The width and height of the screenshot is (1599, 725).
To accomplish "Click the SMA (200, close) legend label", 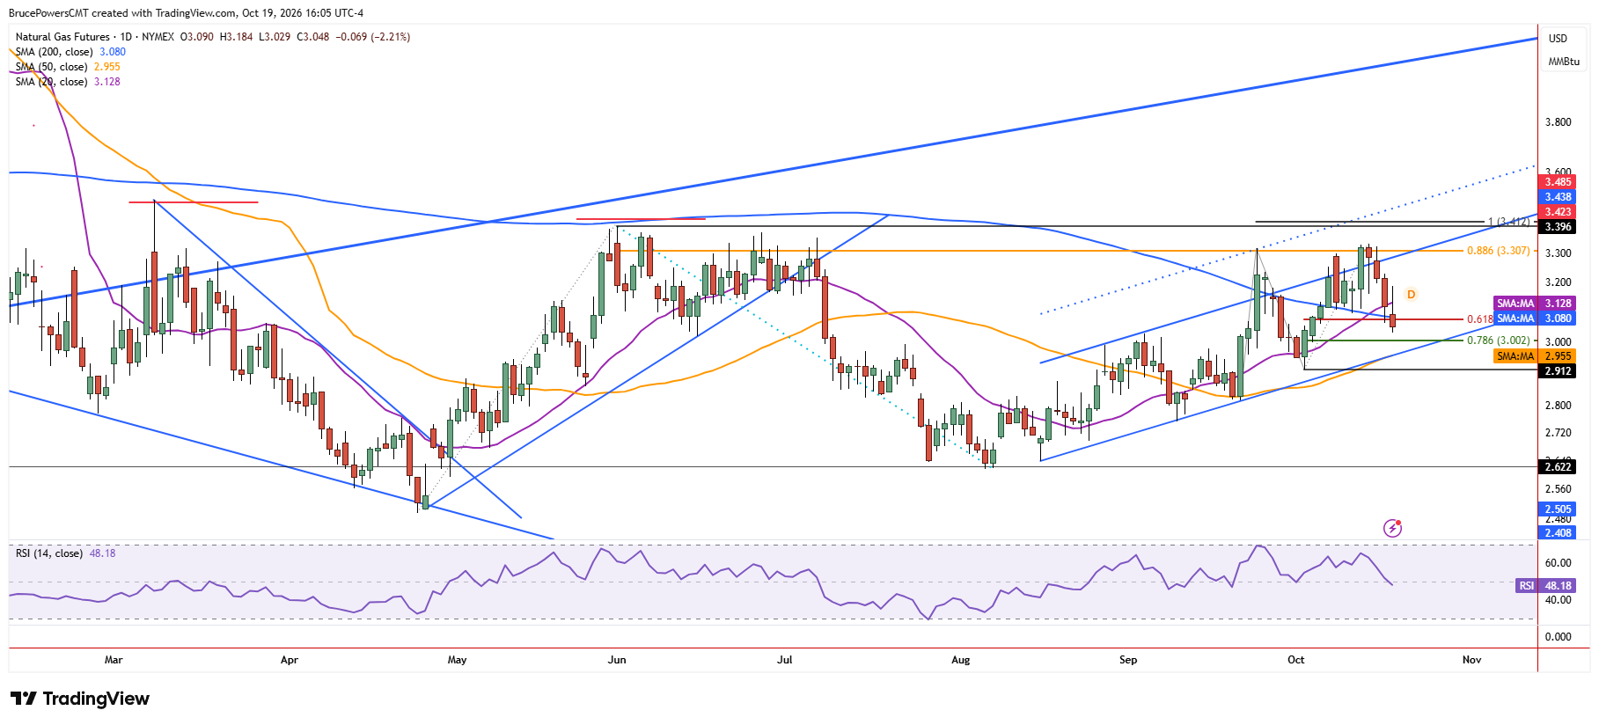I will pyautogui.click(x=54, y=52).
